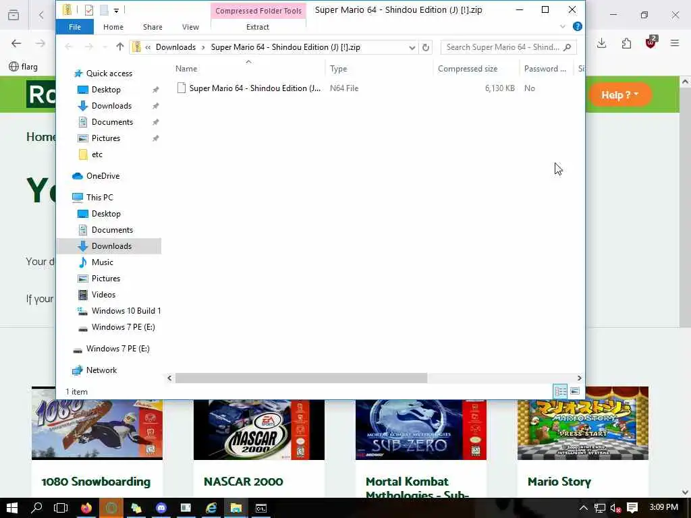Sort by the Password column header

point(545,69)
